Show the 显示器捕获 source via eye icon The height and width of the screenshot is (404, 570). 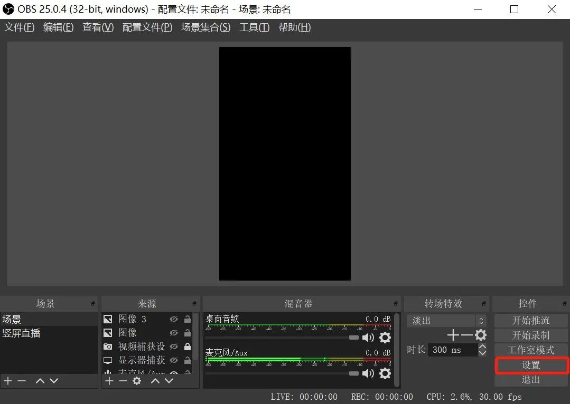pos(174,360)
